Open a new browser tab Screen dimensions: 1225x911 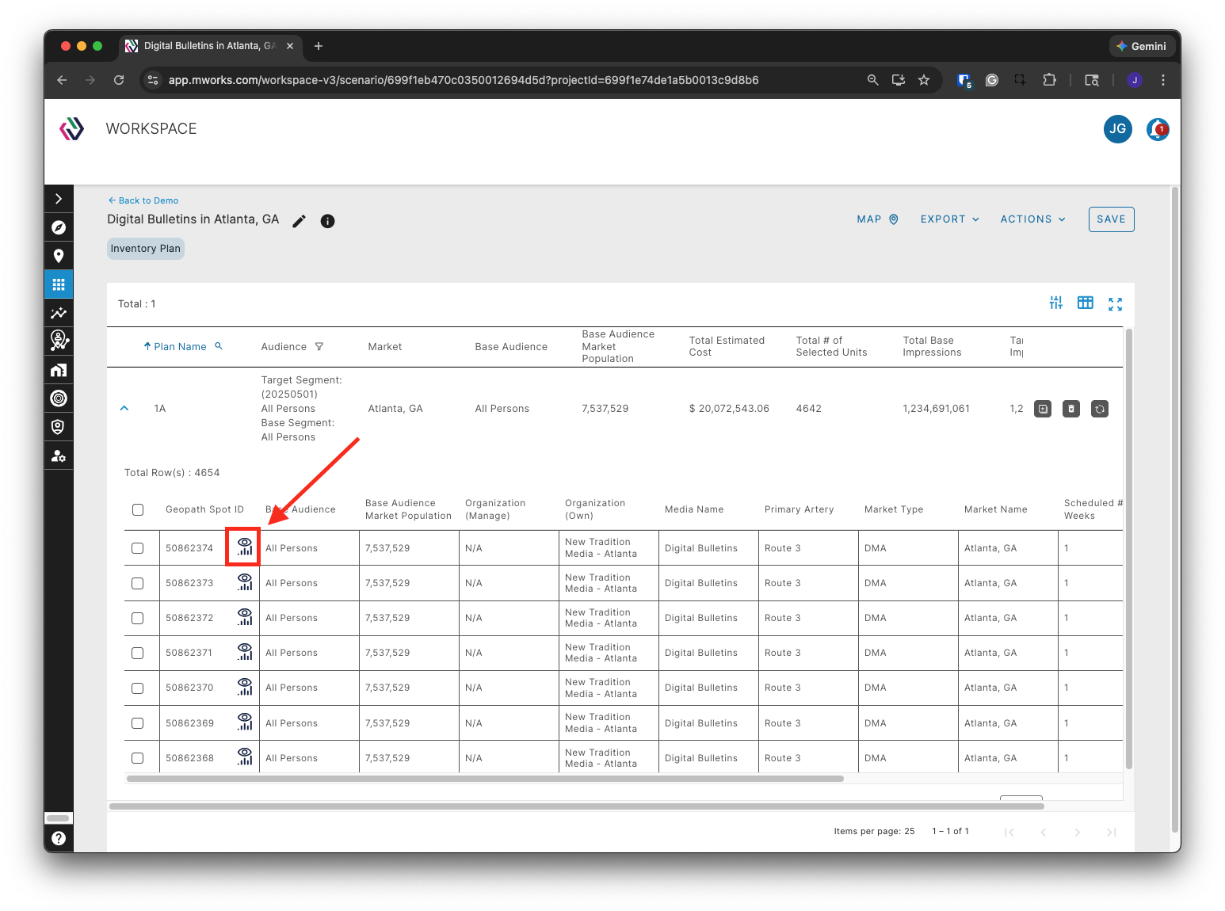click(x=319, y=46)
